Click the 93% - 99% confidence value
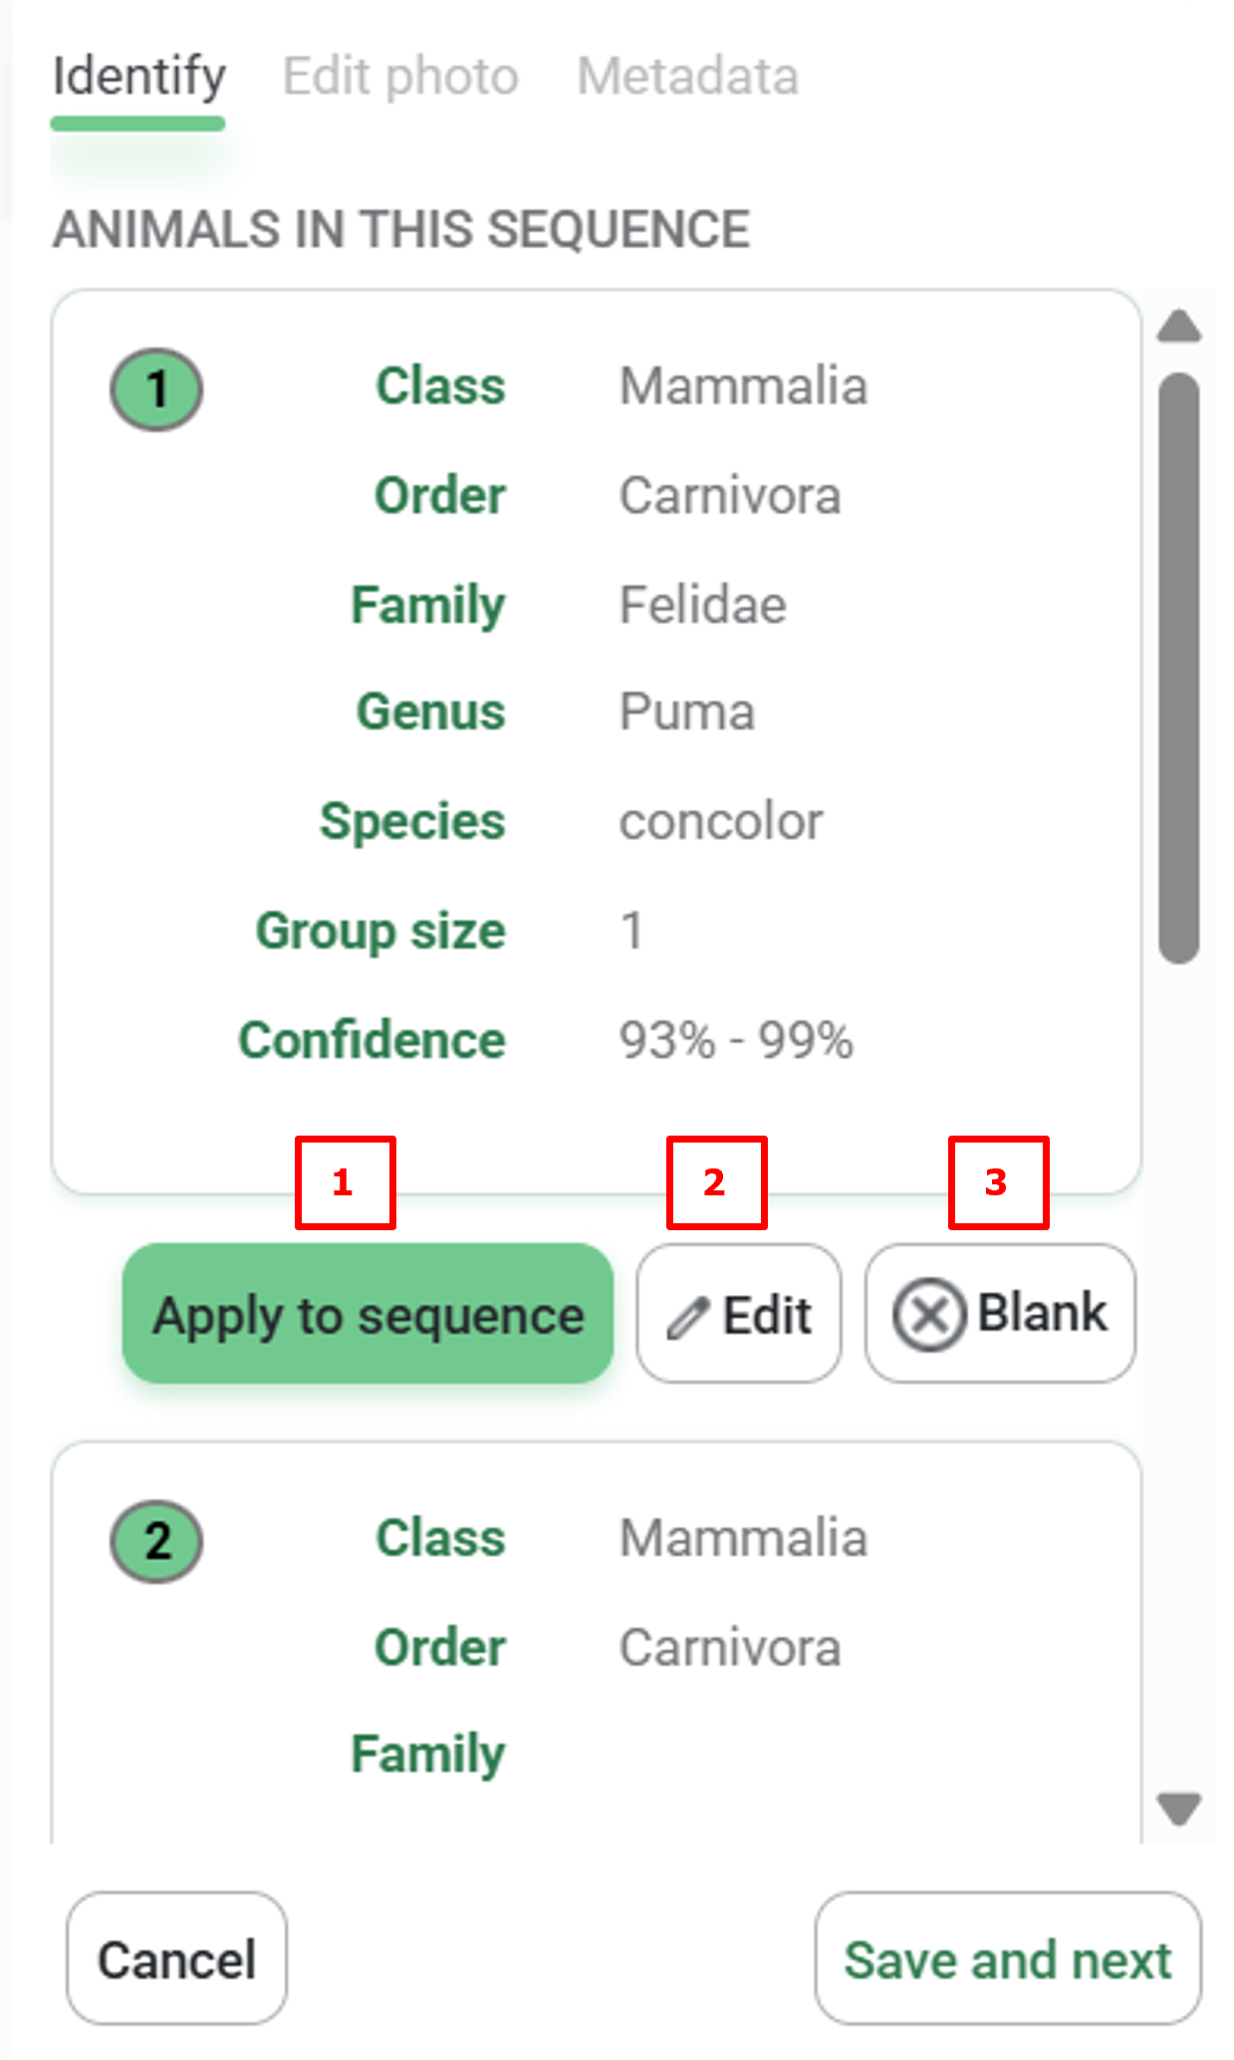Image resolution: width=1234 pixels, height=2060 pixels. 736,1041
